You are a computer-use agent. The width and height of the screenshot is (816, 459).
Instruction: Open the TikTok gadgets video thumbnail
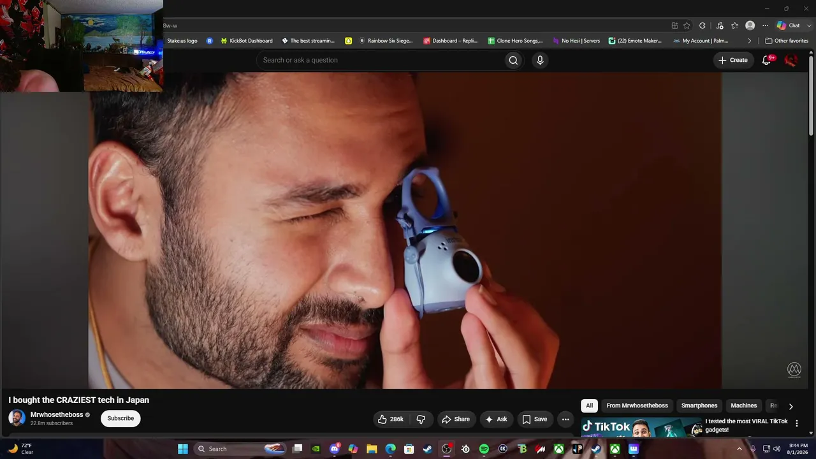[641, 427]
